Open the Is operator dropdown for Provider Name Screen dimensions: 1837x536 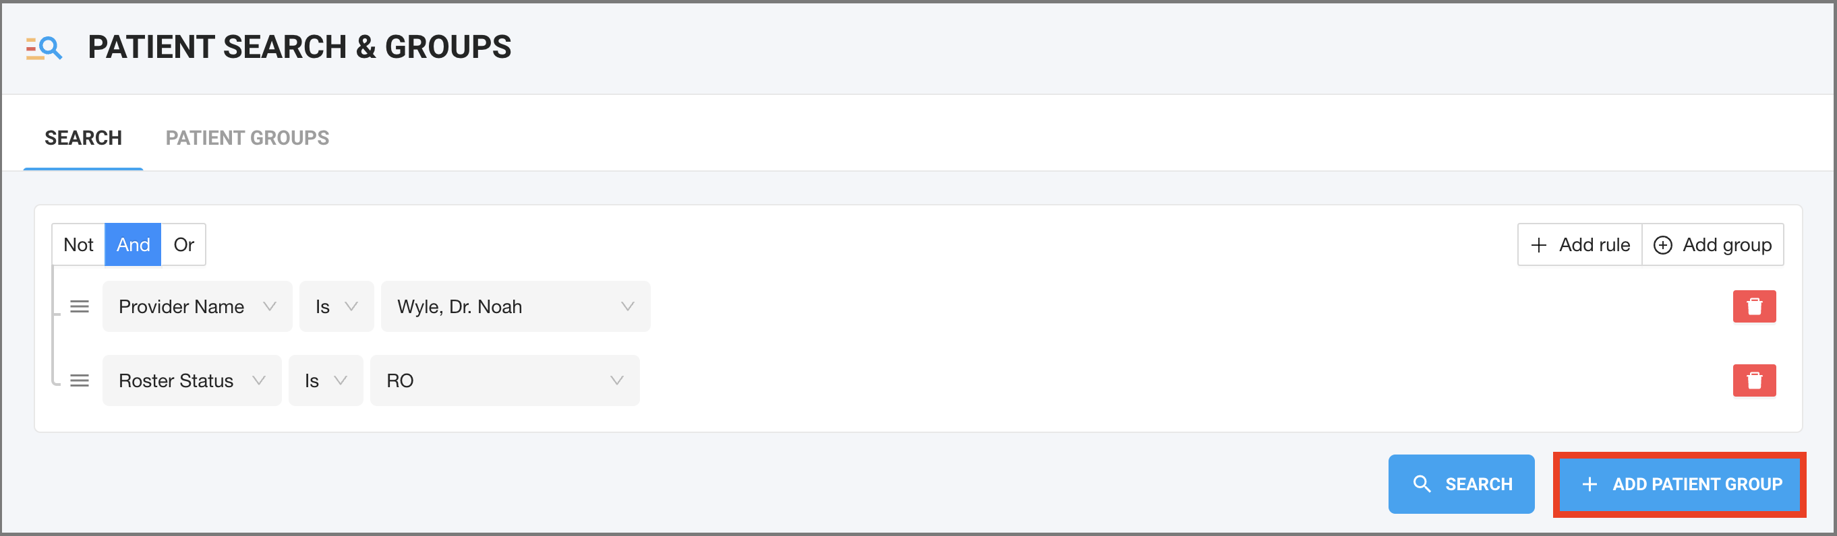coord(336,306)
